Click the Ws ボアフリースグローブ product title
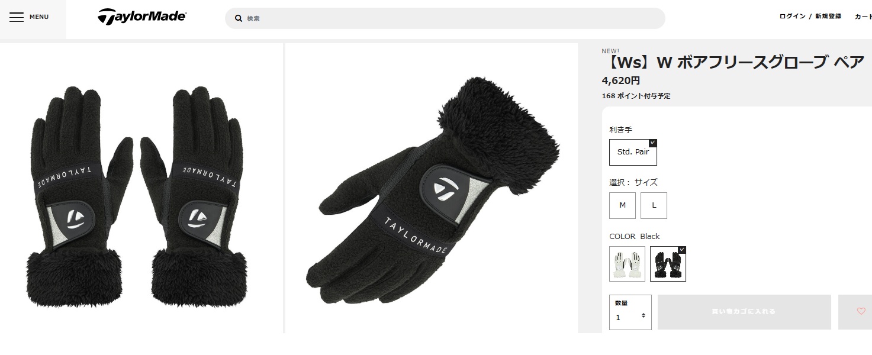The width and height of the screenshot is (872, 355). point(733,62)
